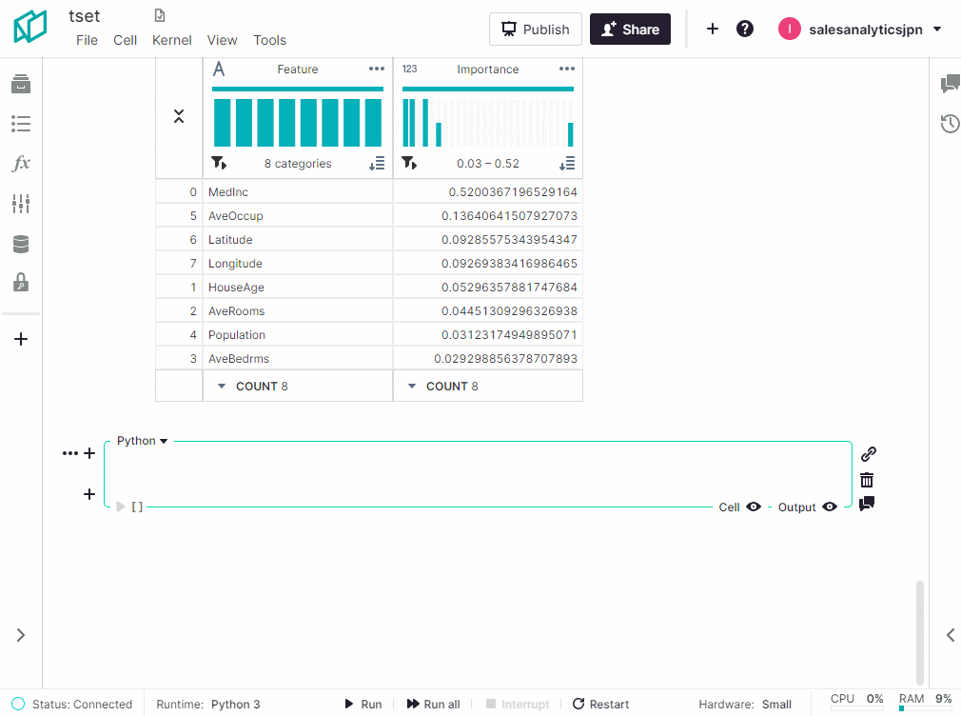
Task: Open the table of contents sidebar icon
Action: point(21,124)
